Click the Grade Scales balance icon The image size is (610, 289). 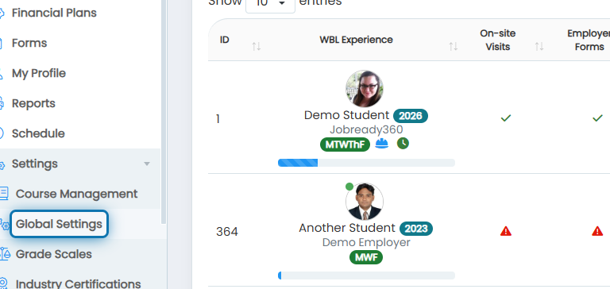coord(4,254)
